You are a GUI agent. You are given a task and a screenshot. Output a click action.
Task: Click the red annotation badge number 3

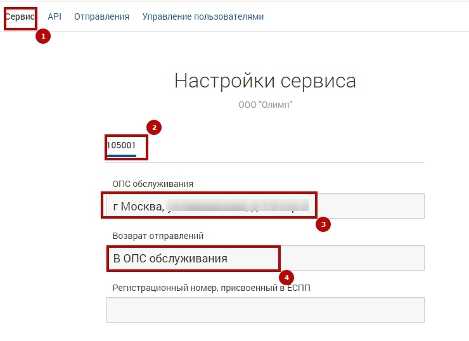(323, 225)
